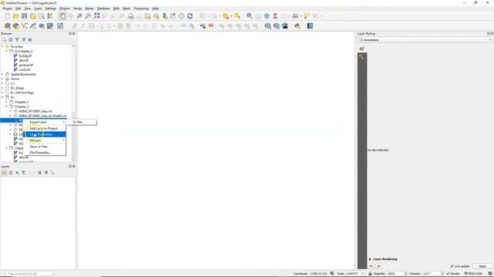
Task: Click the Browser panel vertical scrollbar
Action: (x=73, y=103)
